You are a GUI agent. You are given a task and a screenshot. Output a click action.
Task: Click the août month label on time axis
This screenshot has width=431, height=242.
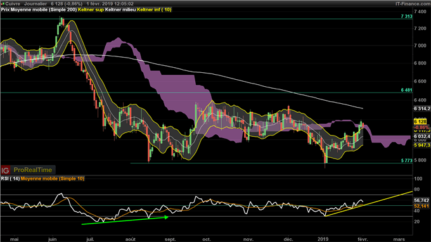pyautogui.click(x=131, y=239)
